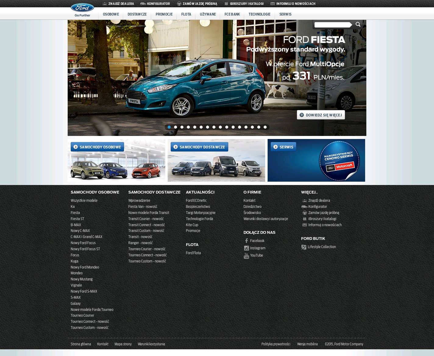
Task: Select the first carousel slide dot
Action: 169,127
